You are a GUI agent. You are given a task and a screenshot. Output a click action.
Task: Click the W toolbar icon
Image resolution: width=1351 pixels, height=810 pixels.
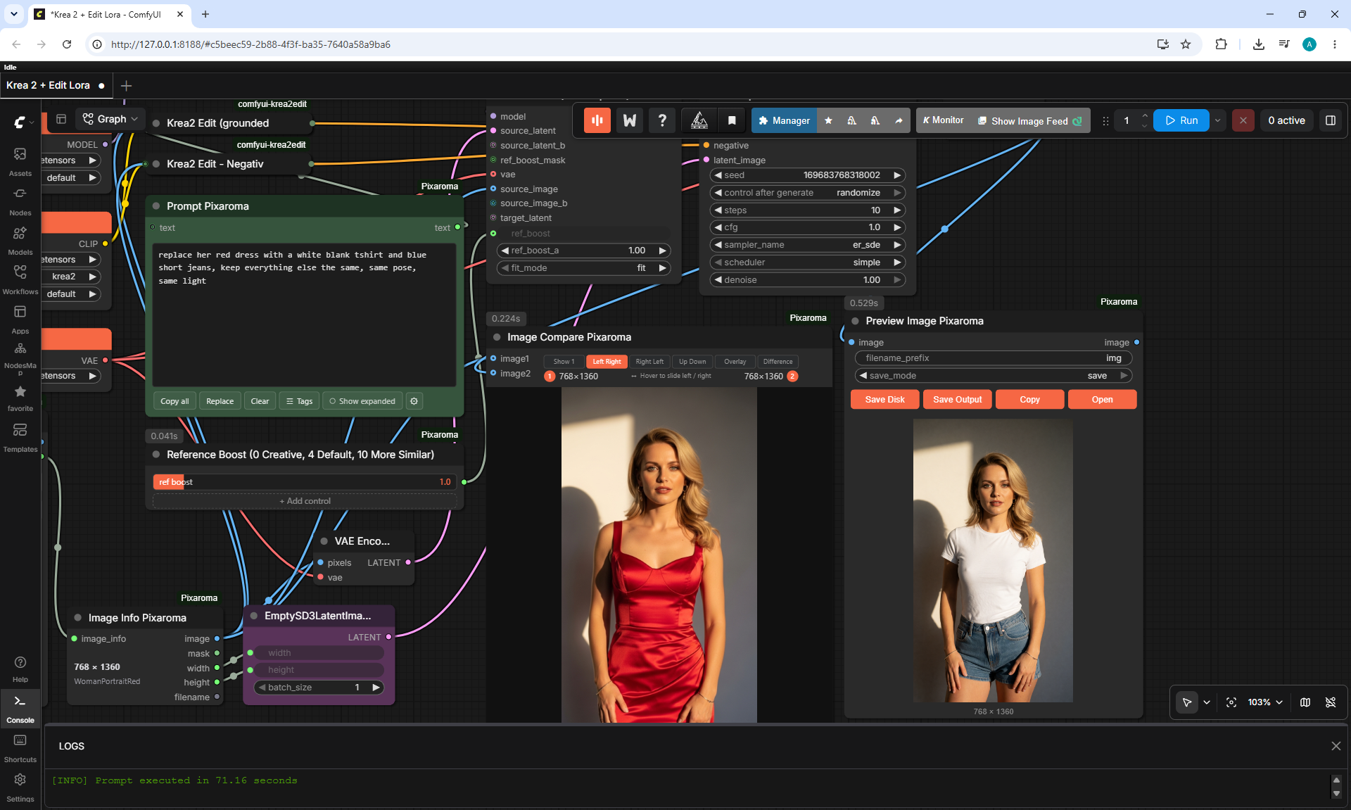(630, 120)
